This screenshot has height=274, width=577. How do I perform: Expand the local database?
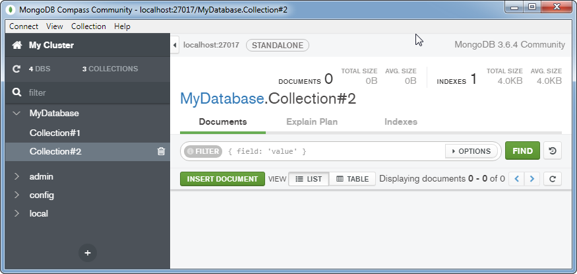16,213
